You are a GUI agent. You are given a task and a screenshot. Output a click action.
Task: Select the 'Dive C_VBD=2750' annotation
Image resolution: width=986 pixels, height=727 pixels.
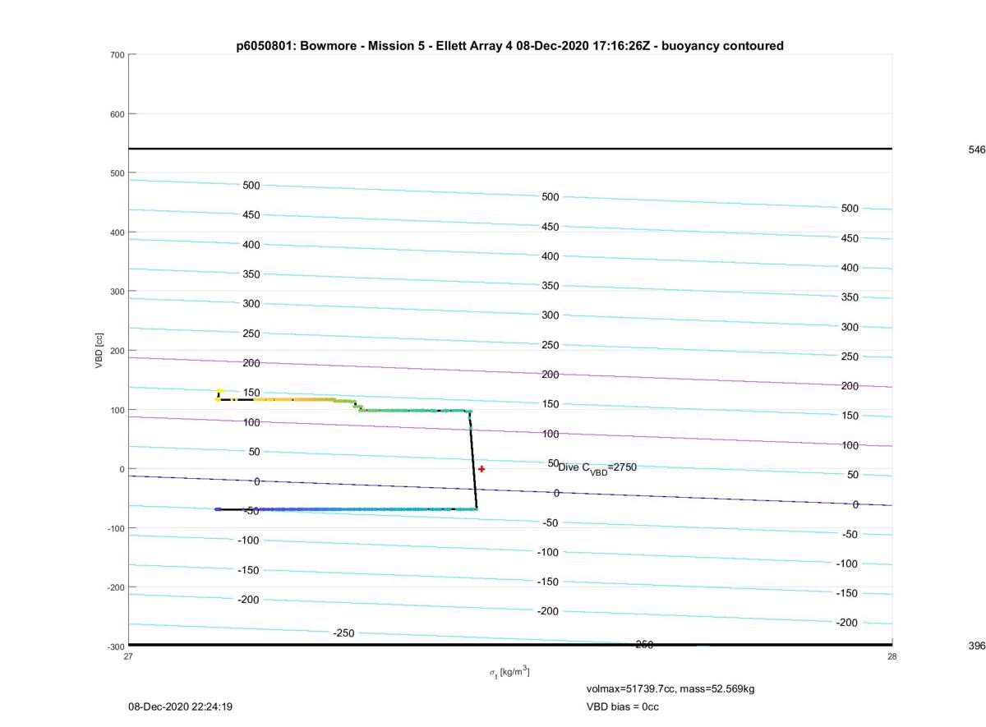tap(597, 467)
